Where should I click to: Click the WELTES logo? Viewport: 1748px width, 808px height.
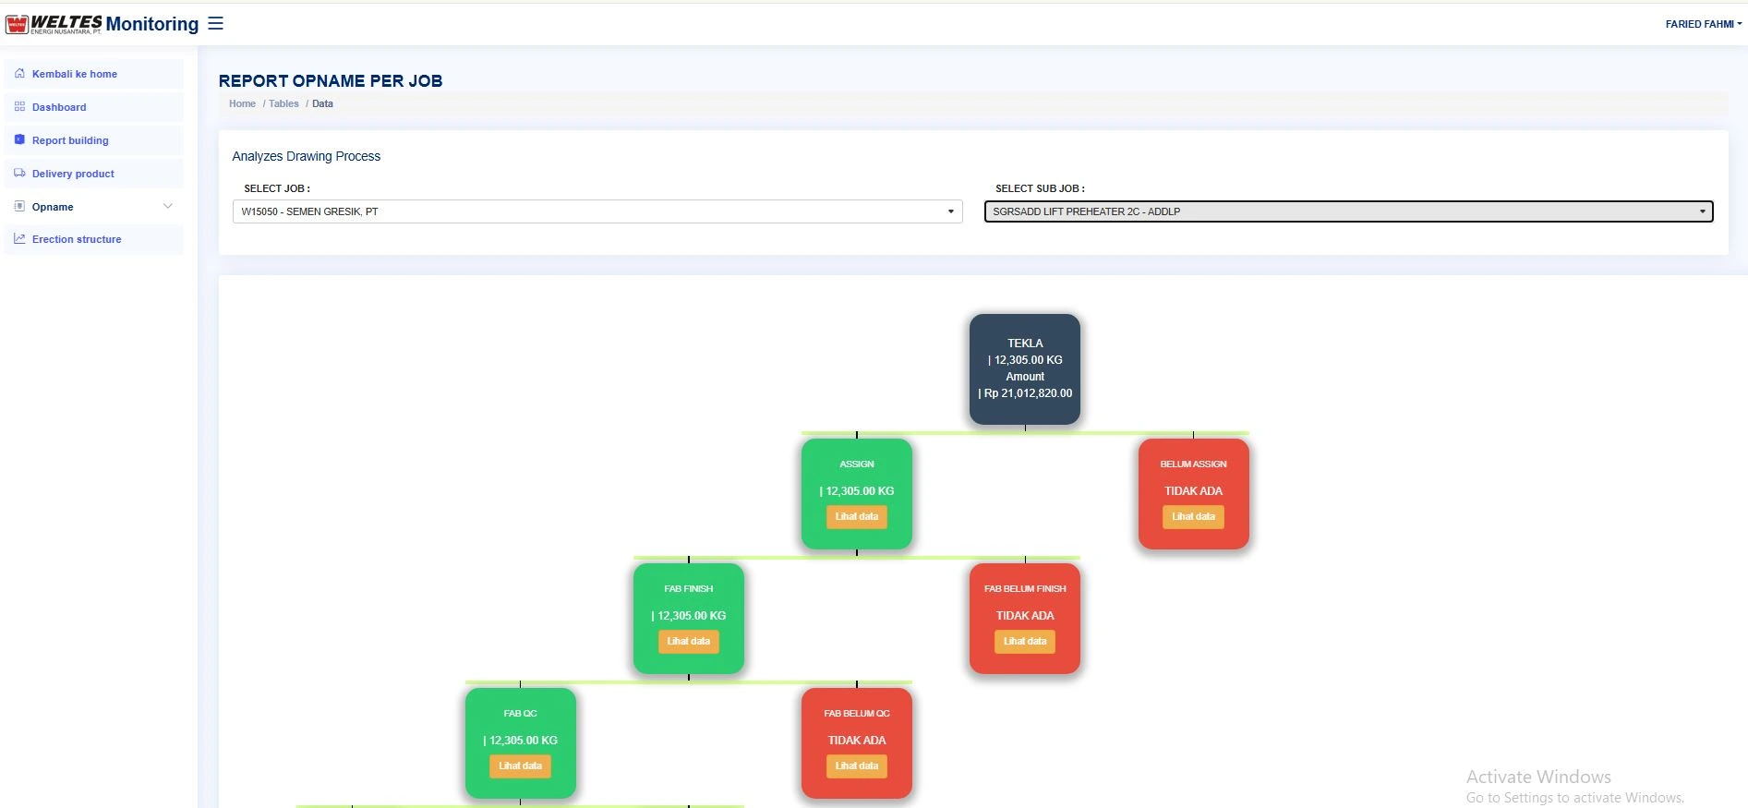click(54, 24)
